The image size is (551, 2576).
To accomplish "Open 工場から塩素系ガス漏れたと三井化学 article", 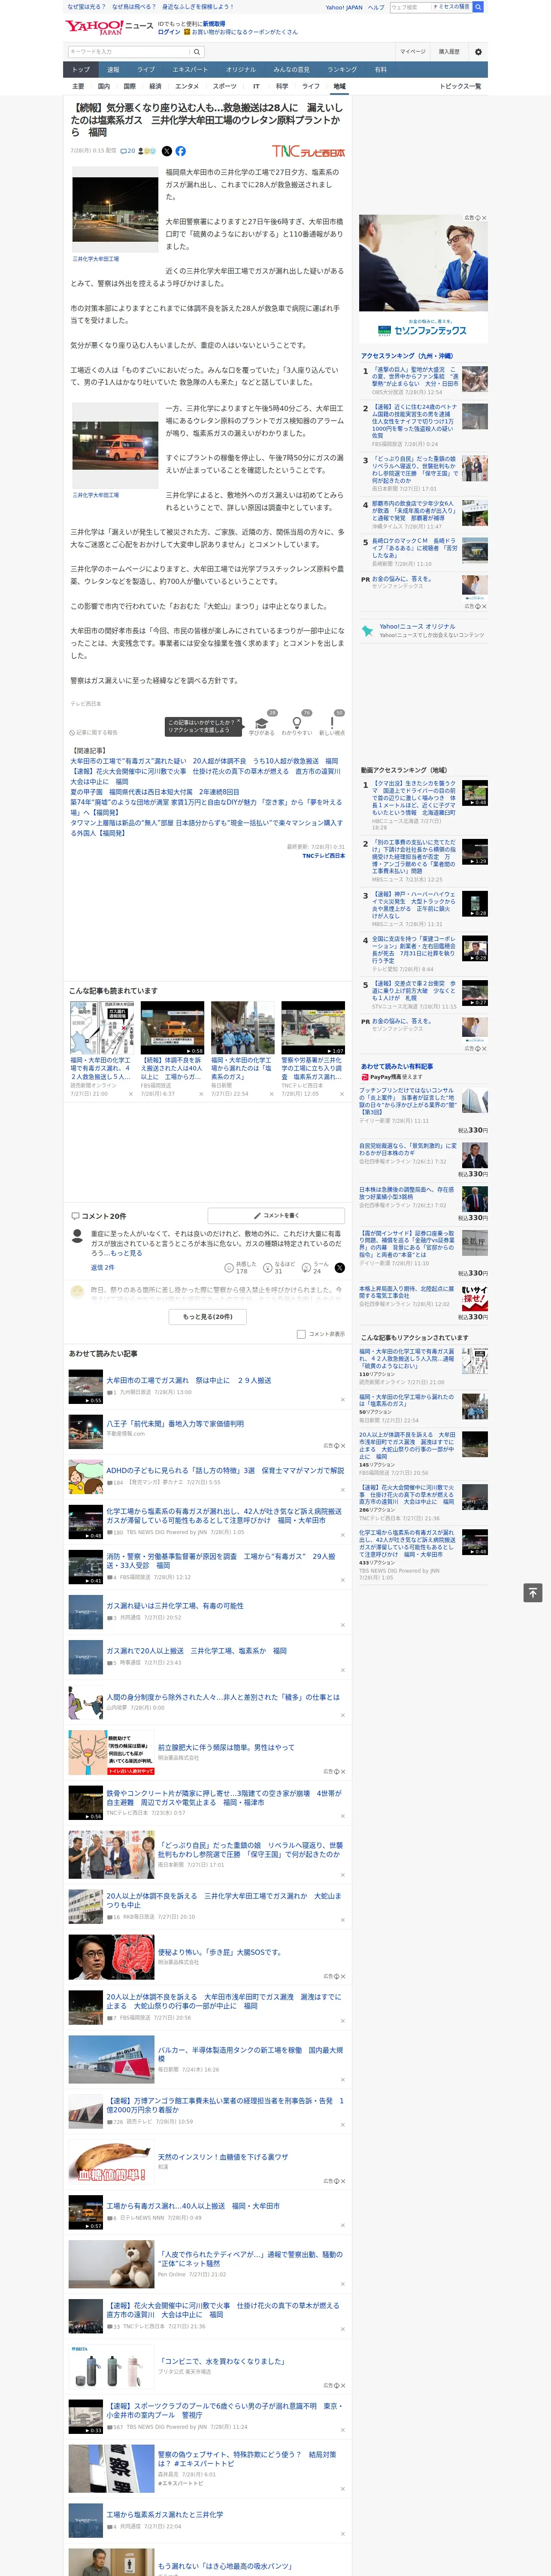I will click(x=165, y=2515).
